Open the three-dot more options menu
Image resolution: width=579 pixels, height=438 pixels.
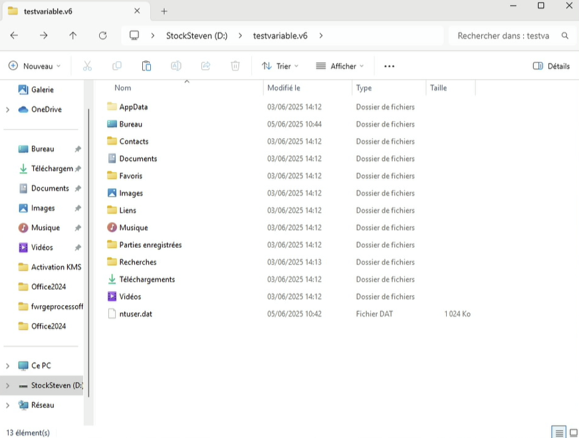[389, 66]
